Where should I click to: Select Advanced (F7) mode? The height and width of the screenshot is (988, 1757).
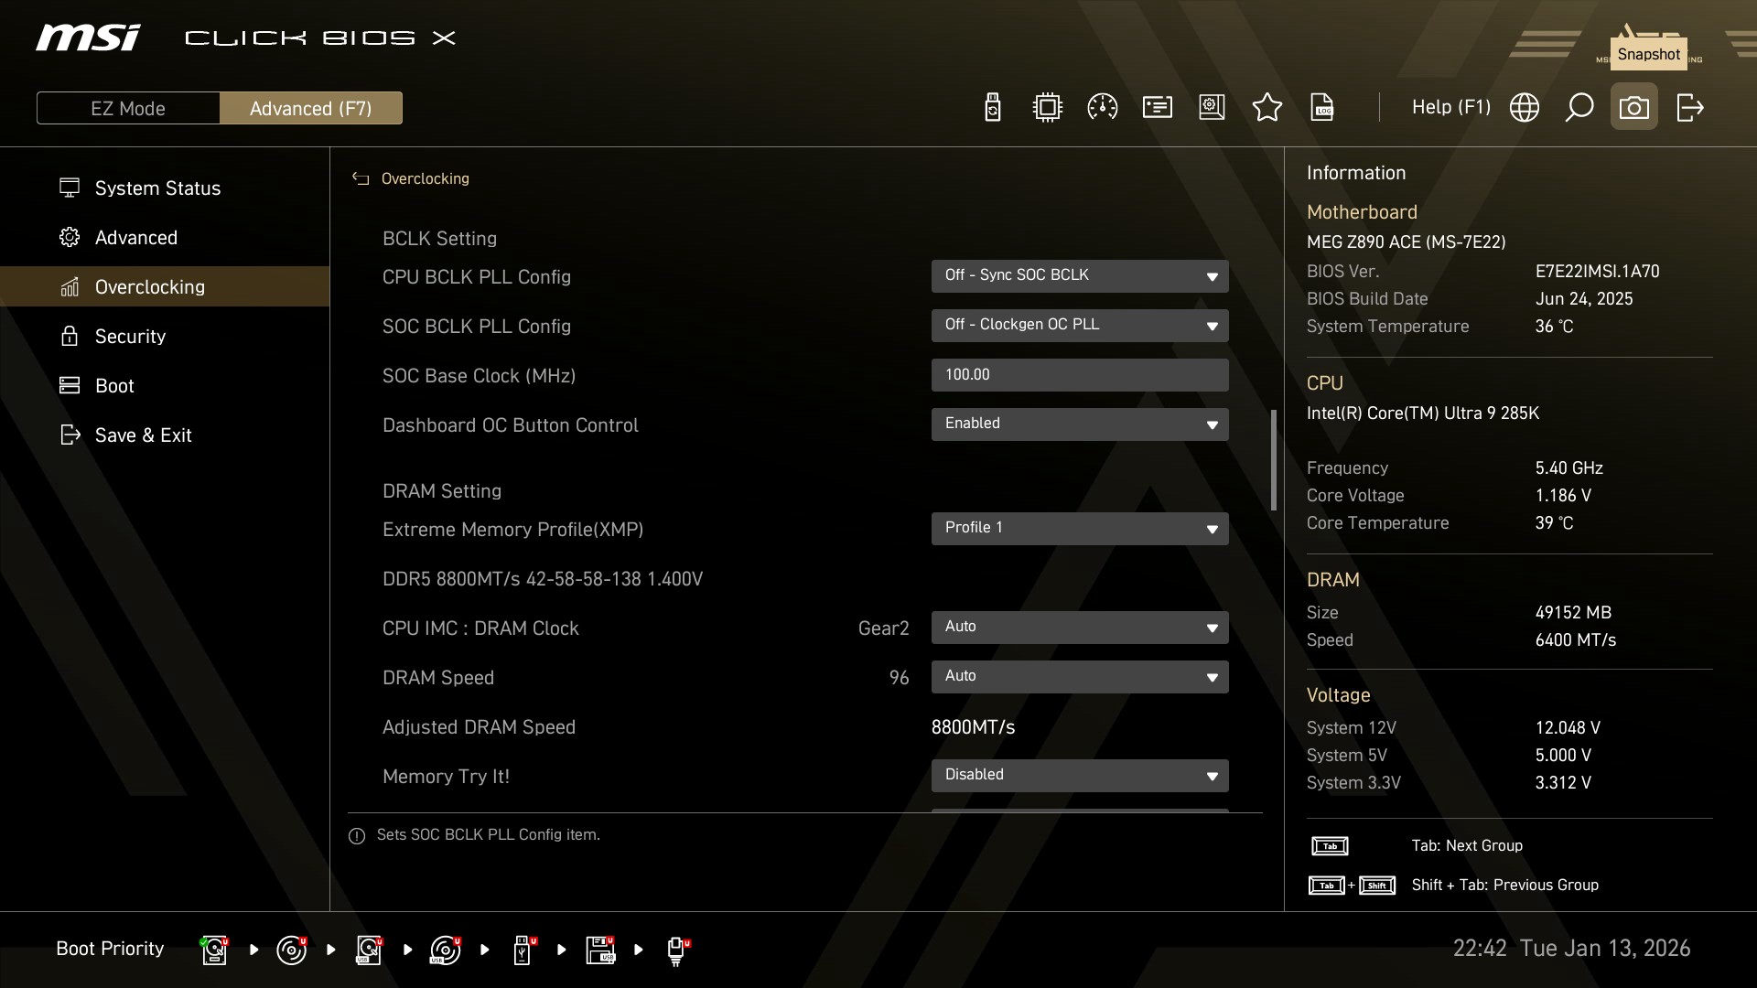click(310, 108)
